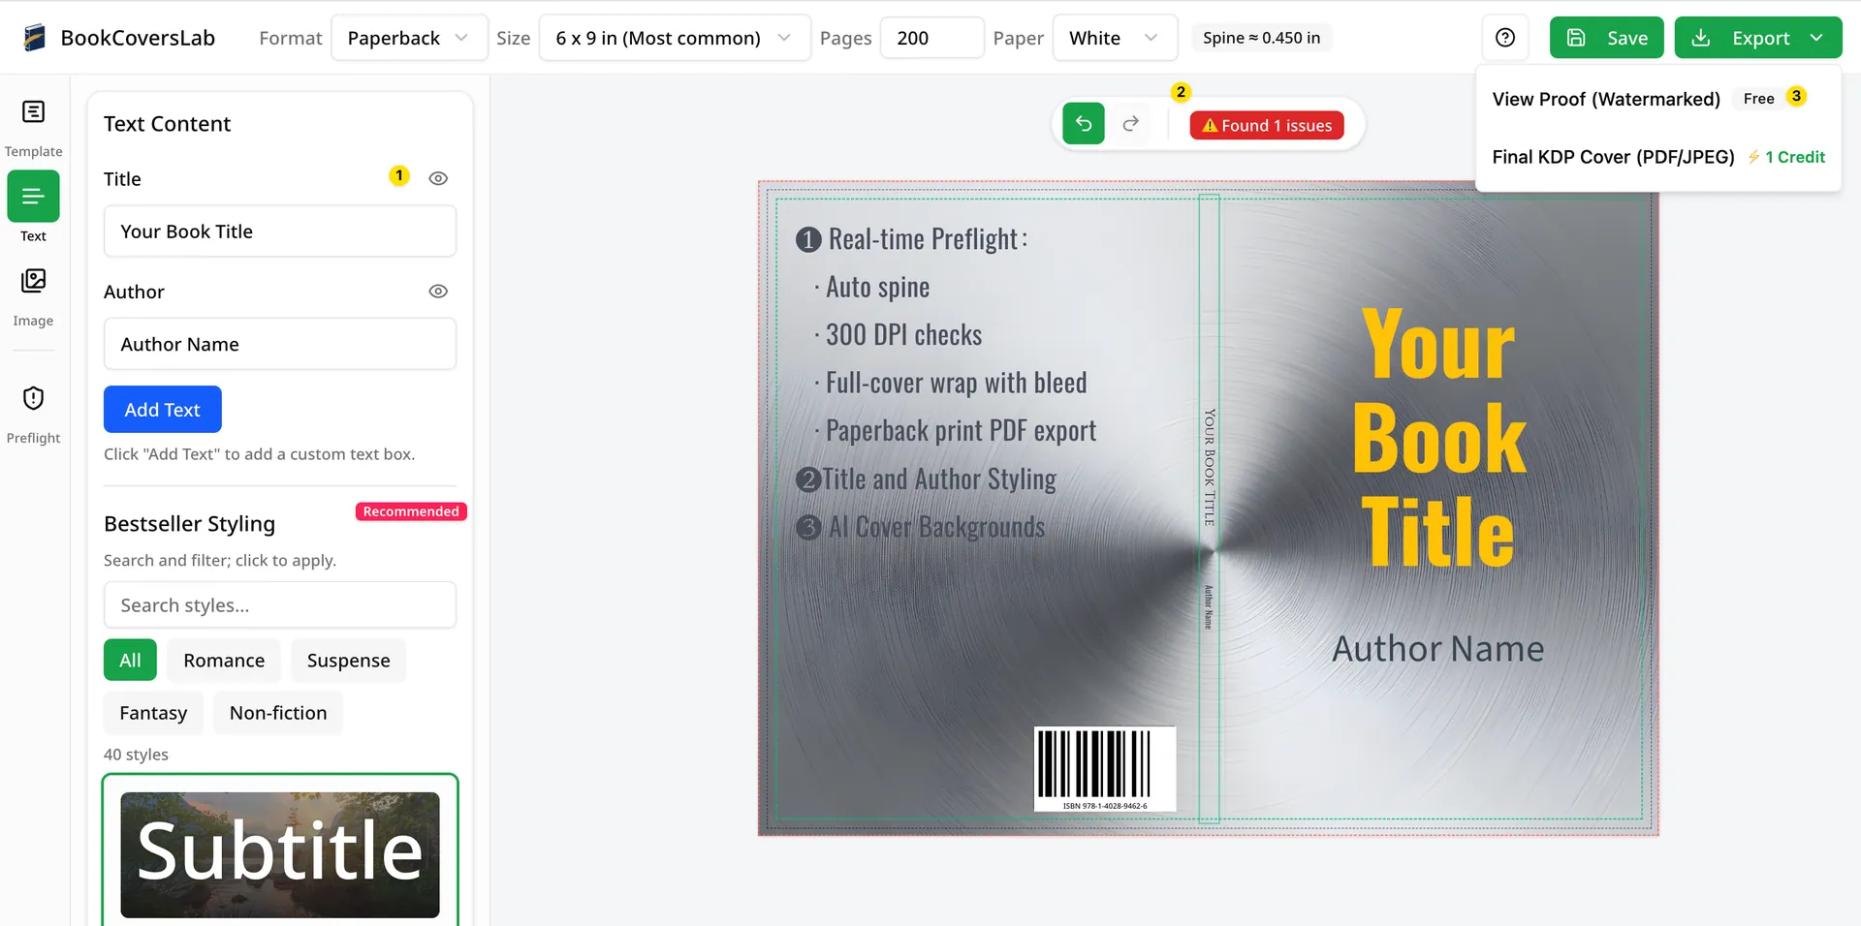Click the Free badge in export menu
The width and height of the screenshot is (1861, 926).
pos(1759,99)
